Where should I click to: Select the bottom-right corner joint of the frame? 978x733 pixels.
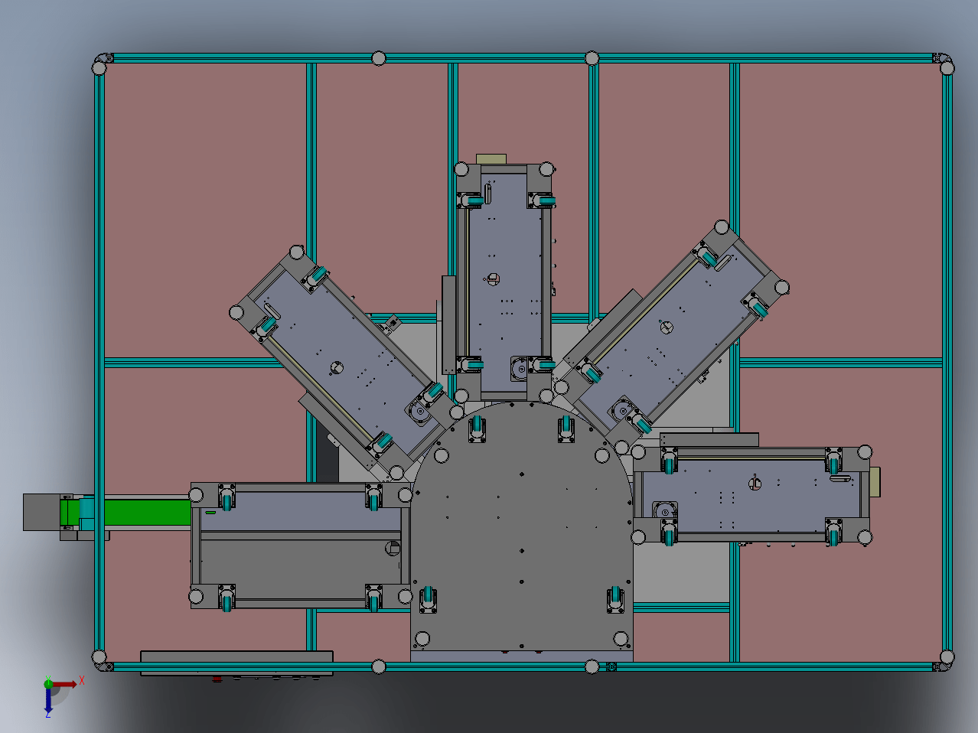tap(945, 661)
